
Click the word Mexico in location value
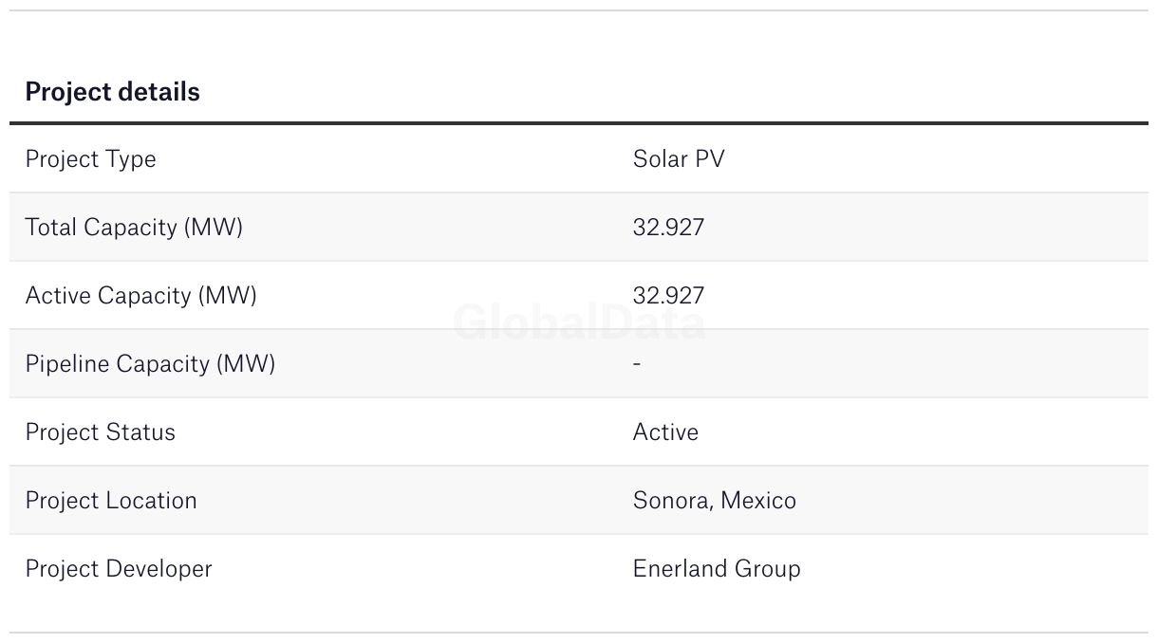coord(757,501)
